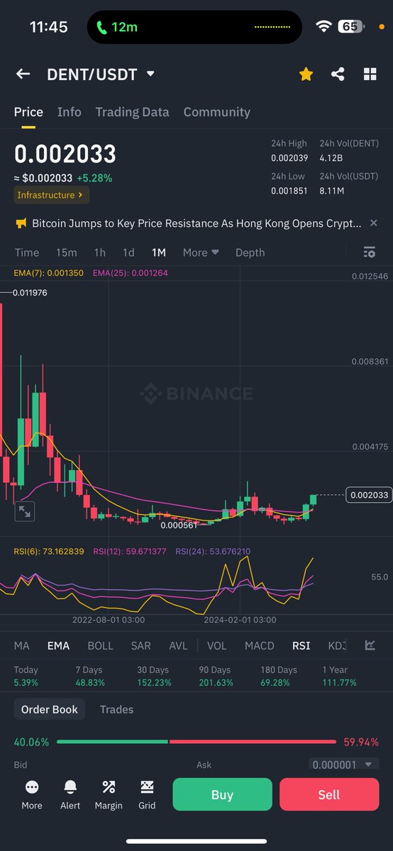Screen dimensions: 393x851
Task: Tap the large 0.002033 last price
Action: [x=65, y=154]
